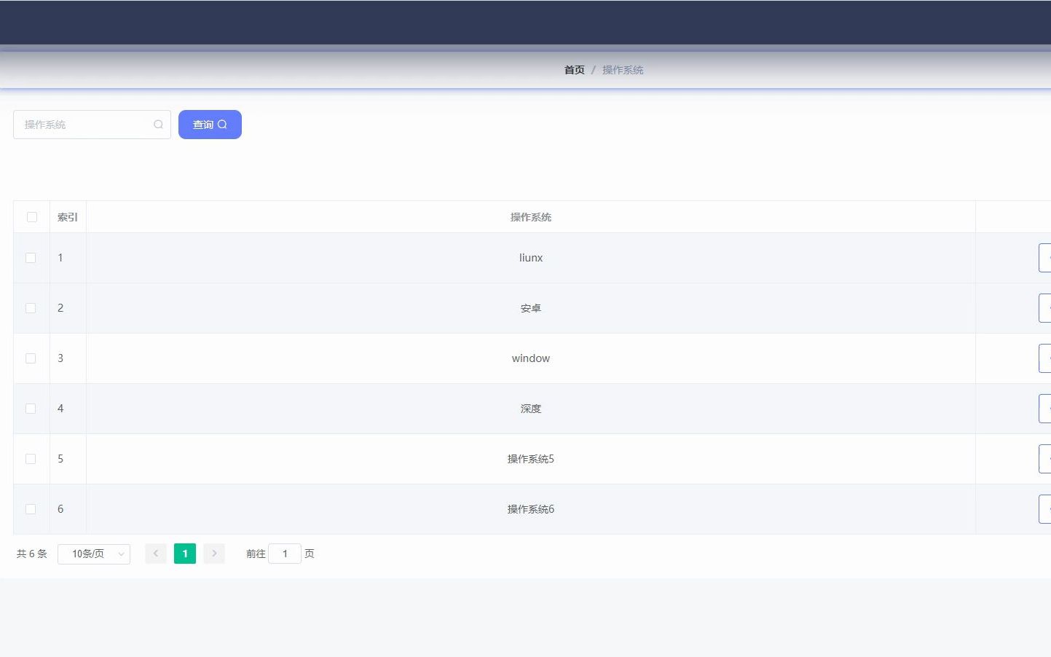1051x657 pixels.
Task: Click the 索引 column header
Action: click(68, 217)
